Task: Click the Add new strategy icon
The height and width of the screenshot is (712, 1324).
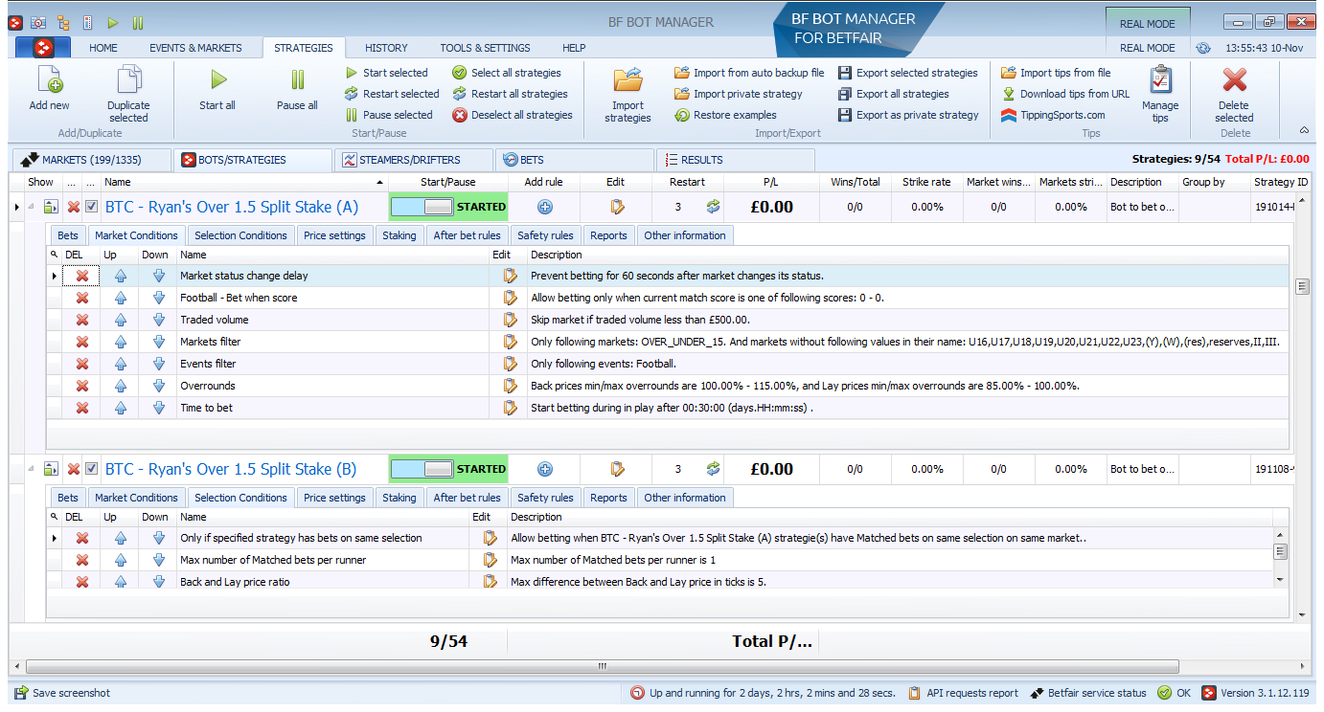Action: click(49, 80)
